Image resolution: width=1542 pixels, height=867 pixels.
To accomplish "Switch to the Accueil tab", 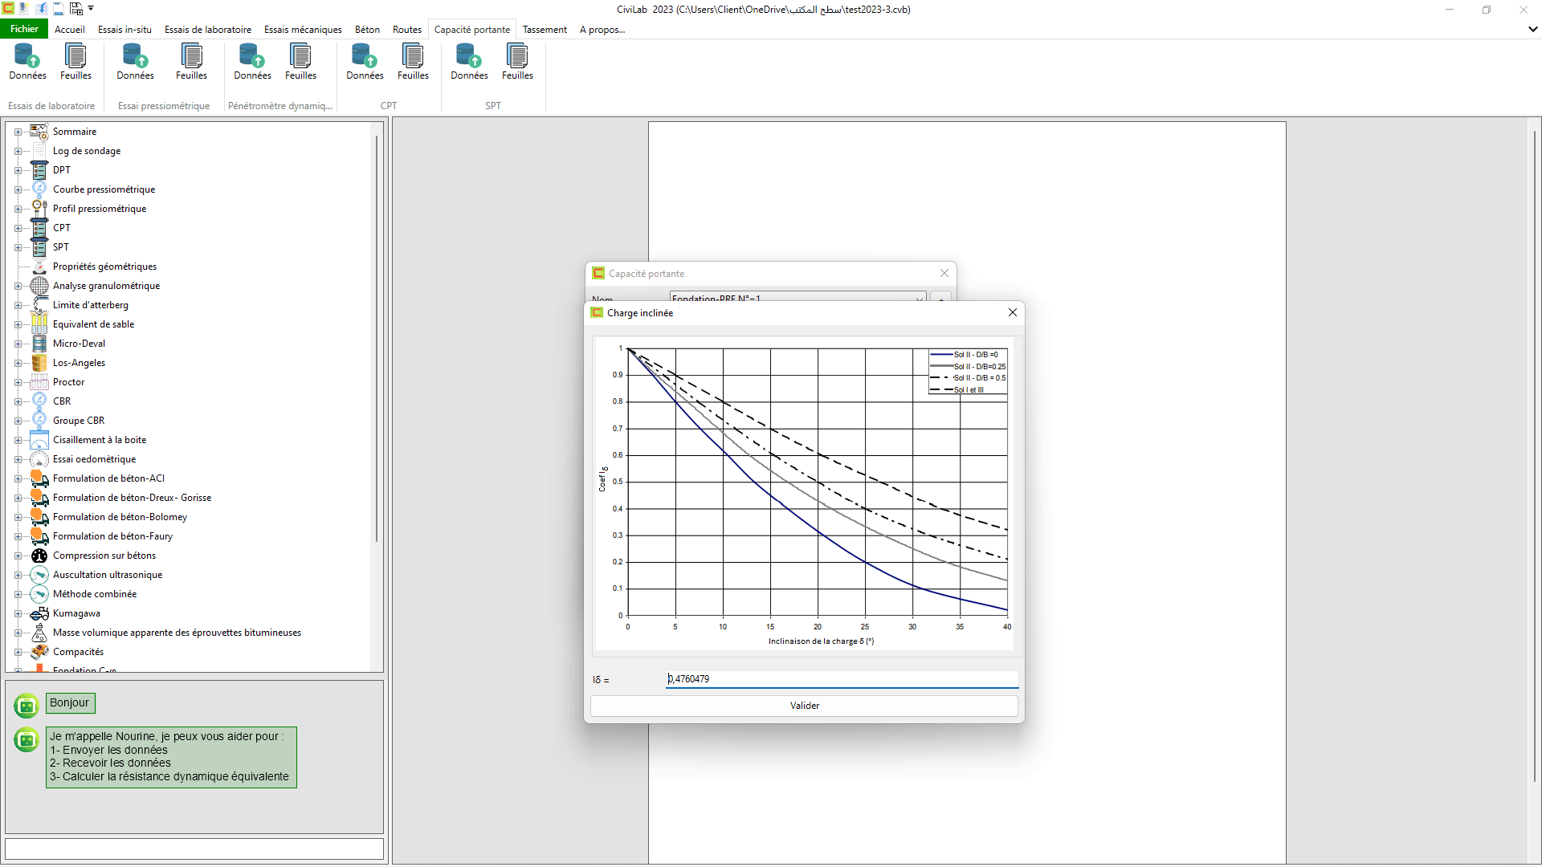I will click(x=70, y=30).
